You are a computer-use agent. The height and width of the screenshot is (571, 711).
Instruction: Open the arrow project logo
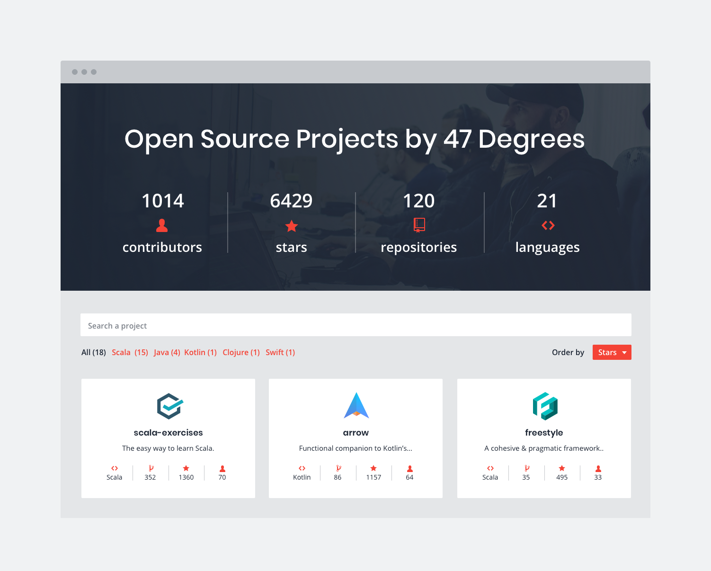356,405
